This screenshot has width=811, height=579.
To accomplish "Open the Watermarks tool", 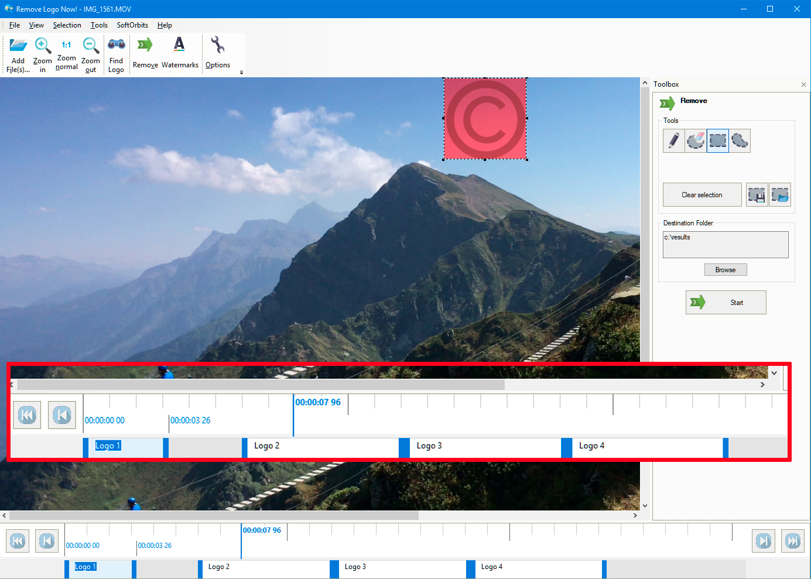I will [x=180, y=53].
